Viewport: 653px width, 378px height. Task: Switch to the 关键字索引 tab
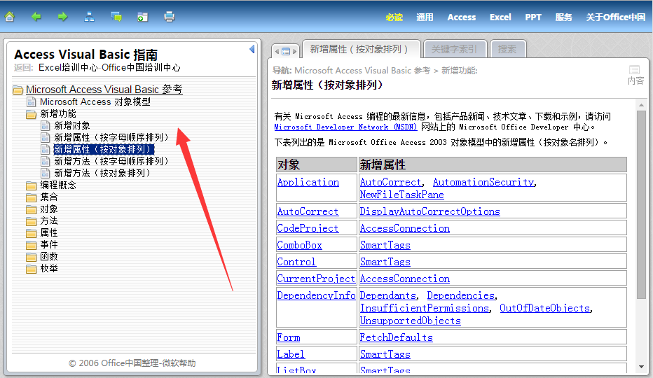click(454, 49)
